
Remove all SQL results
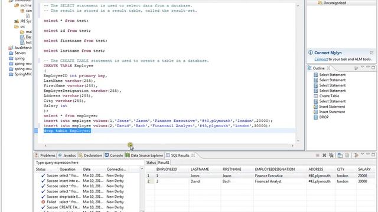[331, 155]
